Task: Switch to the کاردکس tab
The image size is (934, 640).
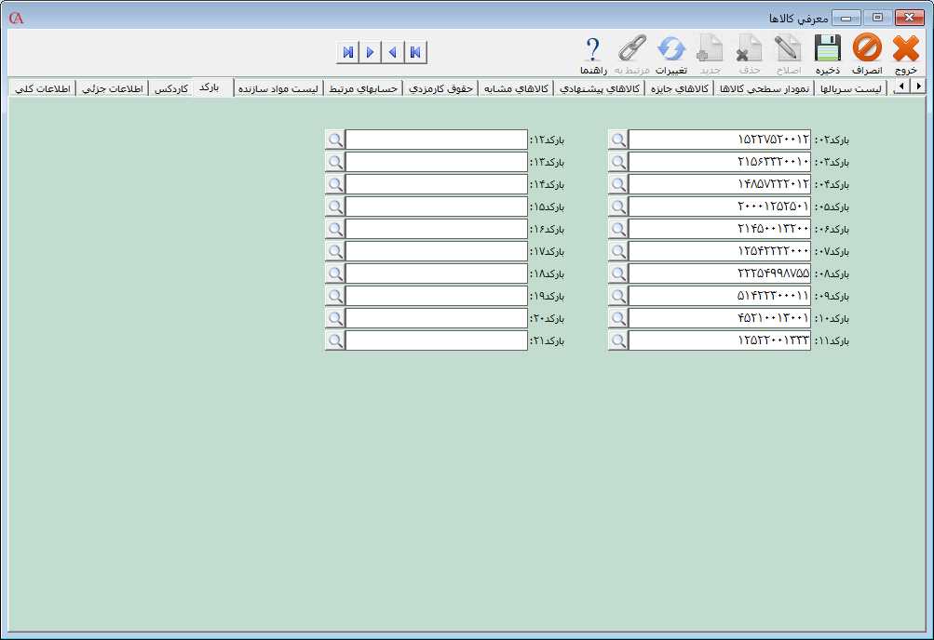Action: pos(169,87)
